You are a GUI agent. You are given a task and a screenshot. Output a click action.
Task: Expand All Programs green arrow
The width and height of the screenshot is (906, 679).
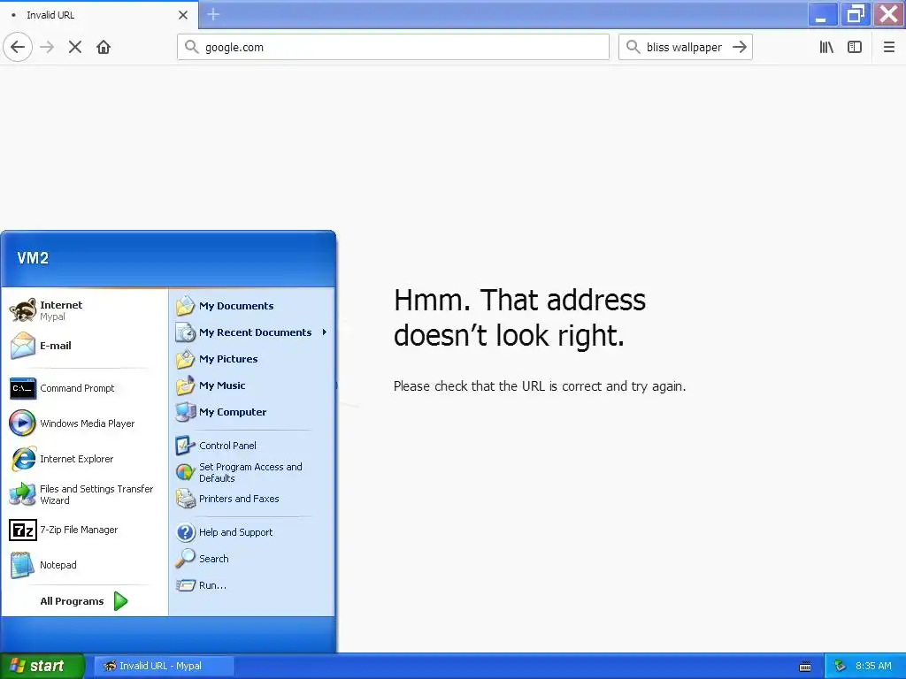point(120,601)
